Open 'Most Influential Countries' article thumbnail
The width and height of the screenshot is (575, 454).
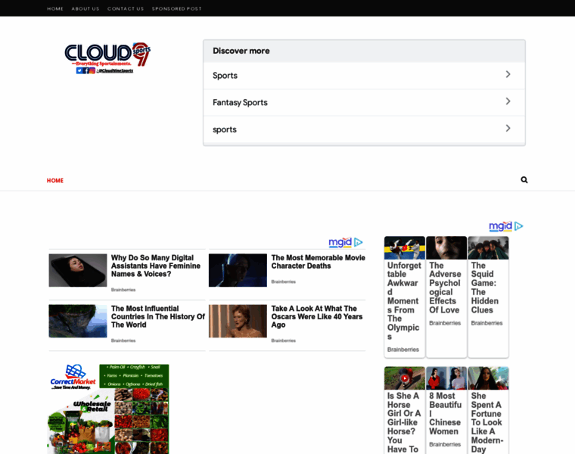[78, 321]
